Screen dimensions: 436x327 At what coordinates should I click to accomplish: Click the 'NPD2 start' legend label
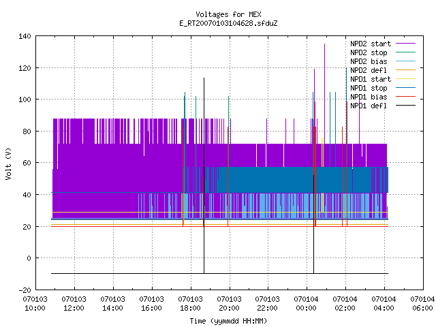pos(371,44)
